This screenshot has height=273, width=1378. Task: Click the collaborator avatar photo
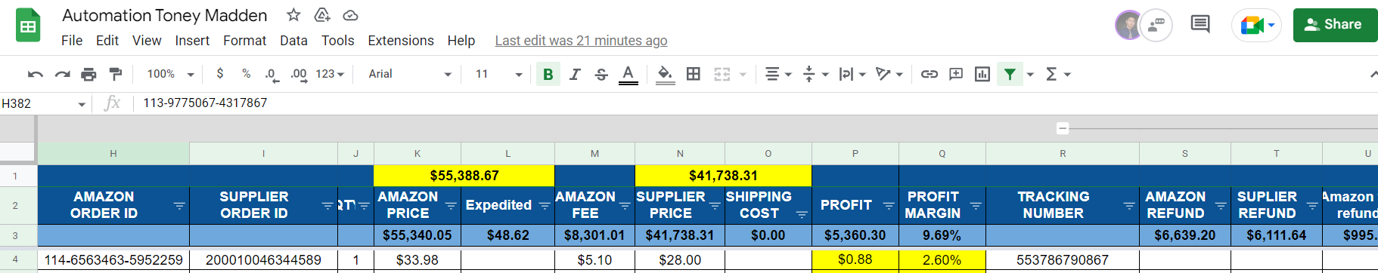pos(1128,25)
